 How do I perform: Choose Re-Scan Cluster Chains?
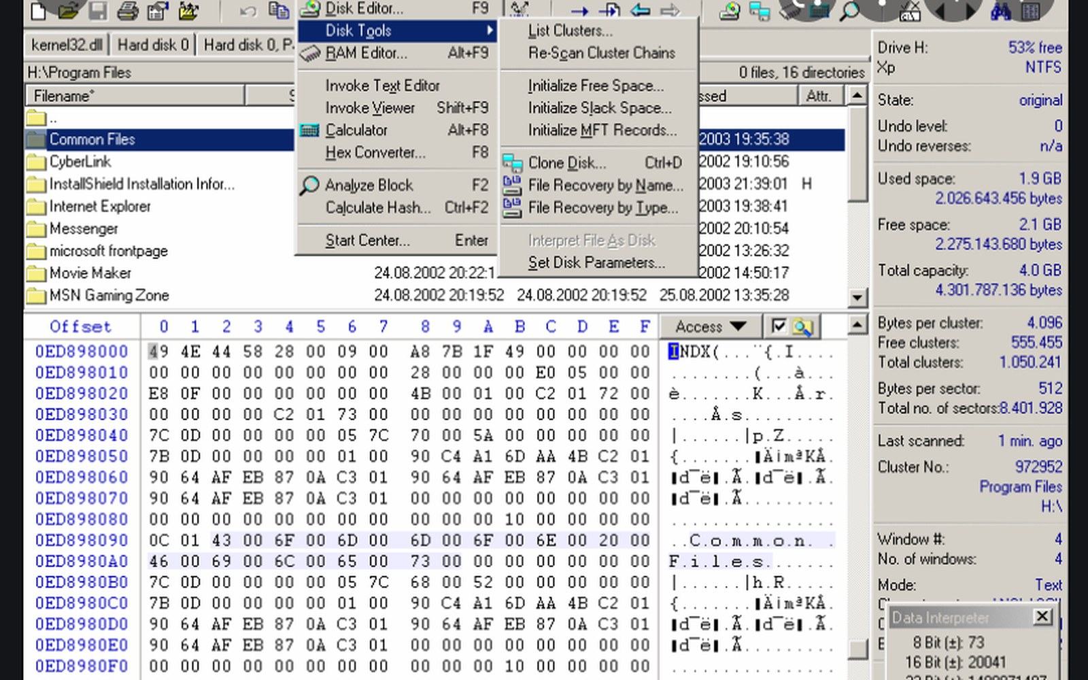point(599,53)
